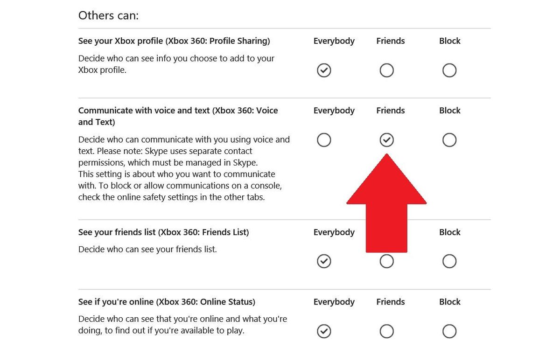Click the "See your Xbox profile" setting title

click(174, 41)
